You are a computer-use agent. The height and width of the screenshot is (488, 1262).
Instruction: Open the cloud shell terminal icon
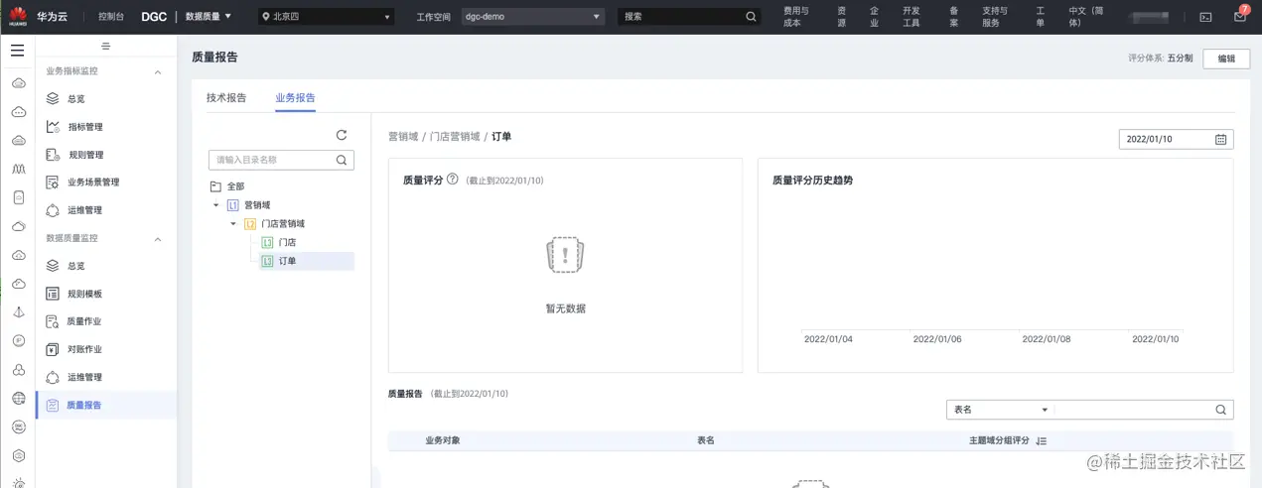[1205, 17]
